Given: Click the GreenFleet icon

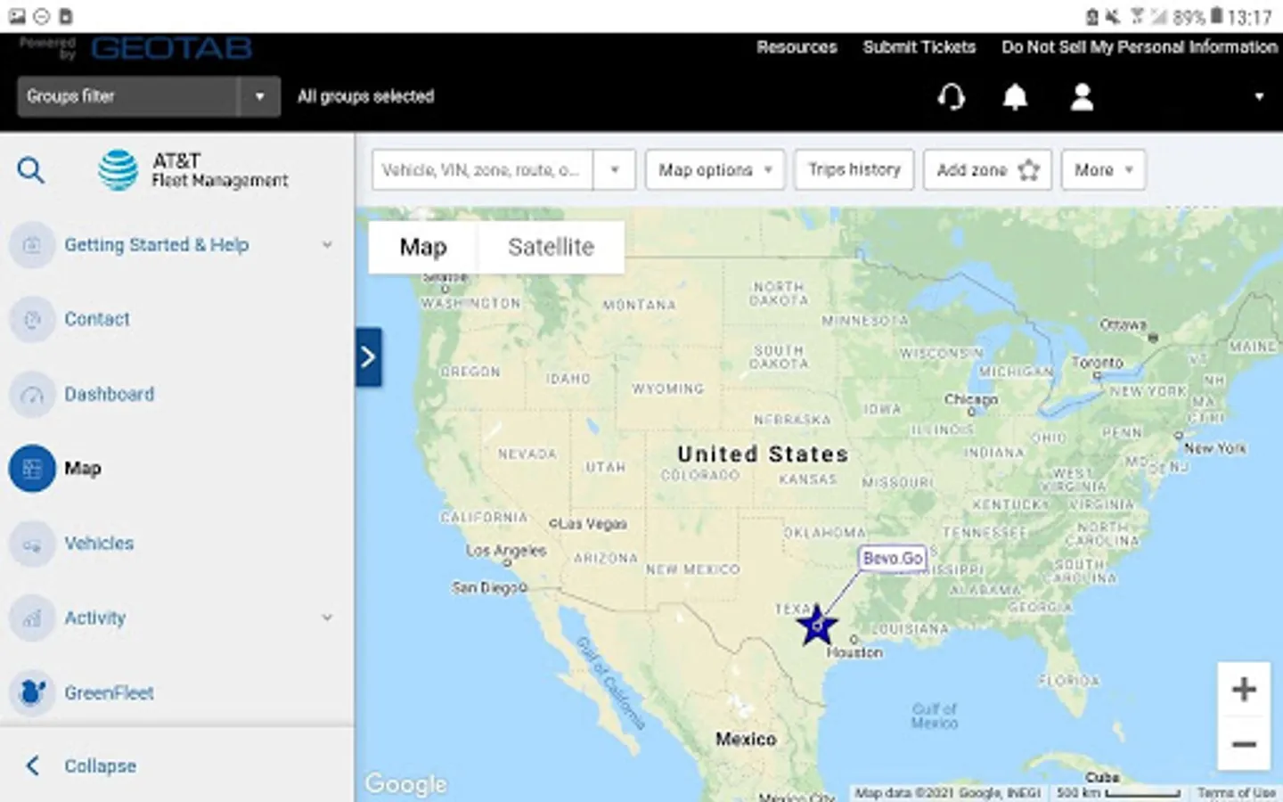Looking at the screenshot, I should point(32,692).
